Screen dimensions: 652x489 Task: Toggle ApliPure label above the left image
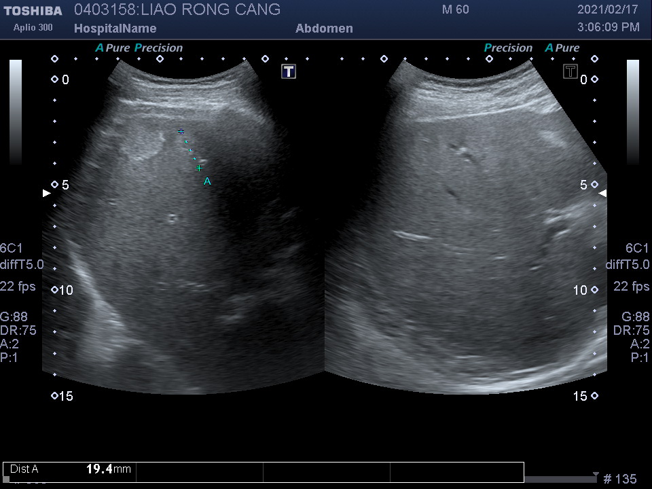[113, 48]
